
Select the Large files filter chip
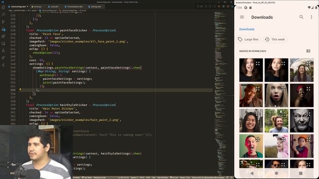point(248,39)
